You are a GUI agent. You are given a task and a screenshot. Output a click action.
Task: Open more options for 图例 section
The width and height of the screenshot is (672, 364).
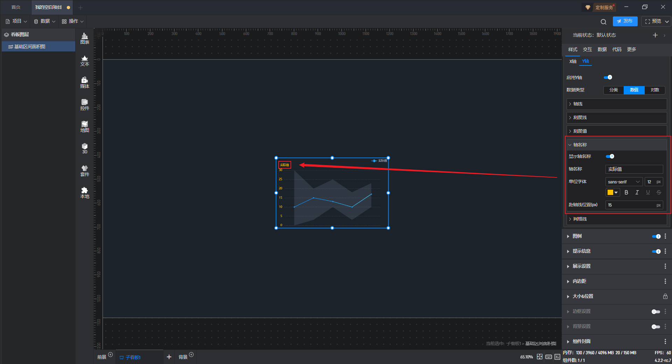point(665,236)
